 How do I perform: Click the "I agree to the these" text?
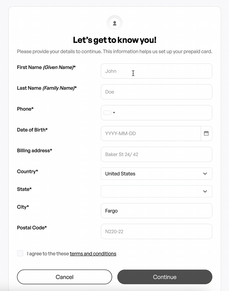click(x=48, y=253)
